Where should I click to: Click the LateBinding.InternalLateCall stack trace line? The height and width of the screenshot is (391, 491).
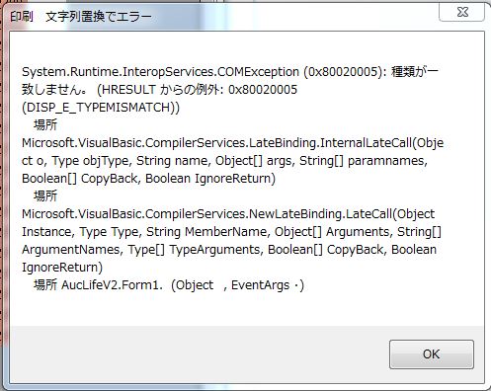[x=232, y=143]
